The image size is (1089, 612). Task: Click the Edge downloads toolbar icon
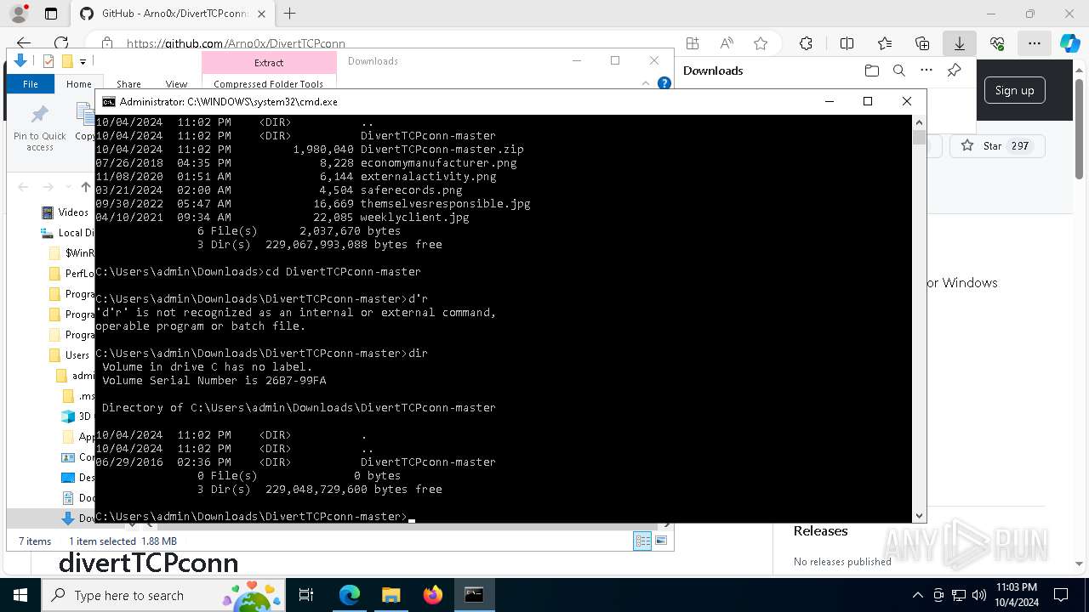point(959,43)
